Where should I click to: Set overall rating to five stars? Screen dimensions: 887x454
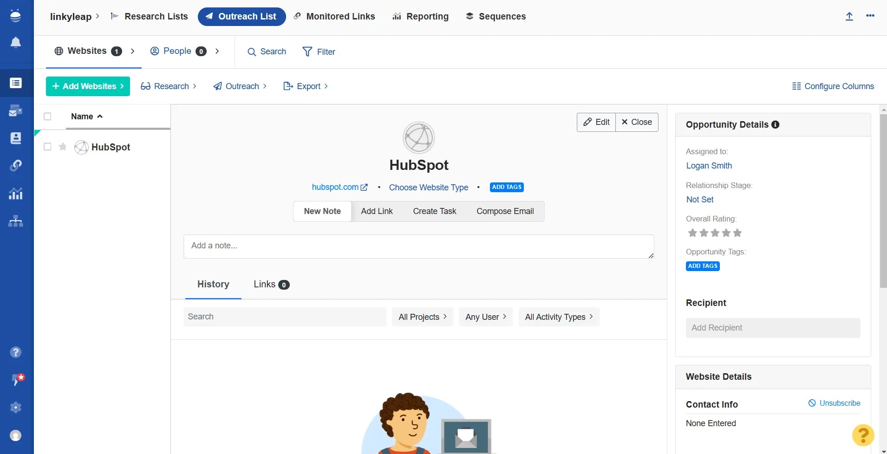tap(737, 233)
